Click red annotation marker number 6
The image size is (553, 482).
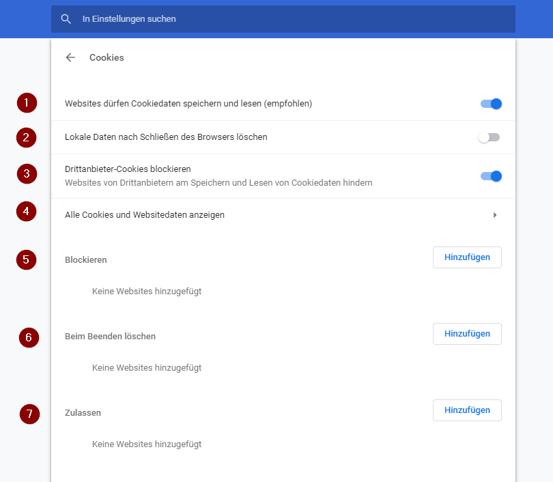click(29, 338)
